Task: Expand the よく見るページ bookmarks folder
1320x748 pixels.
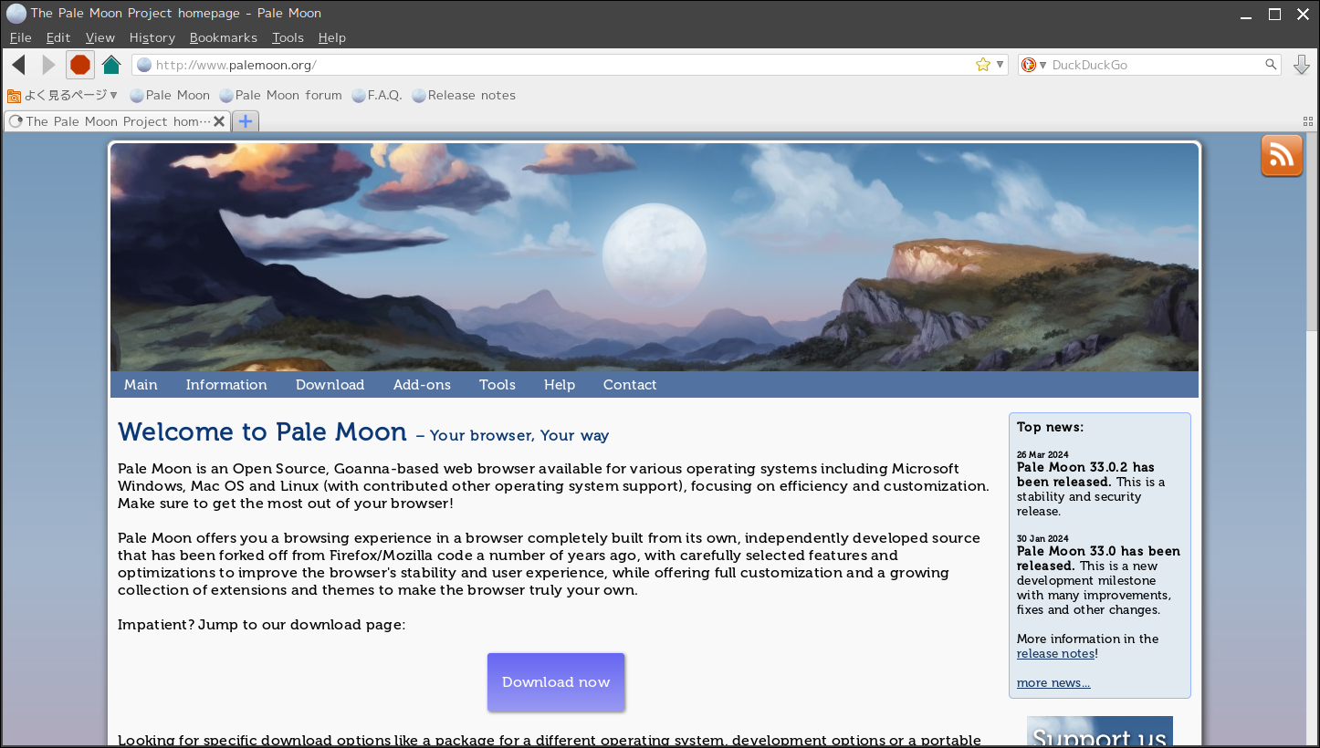Action: click(x=63, y=95)
